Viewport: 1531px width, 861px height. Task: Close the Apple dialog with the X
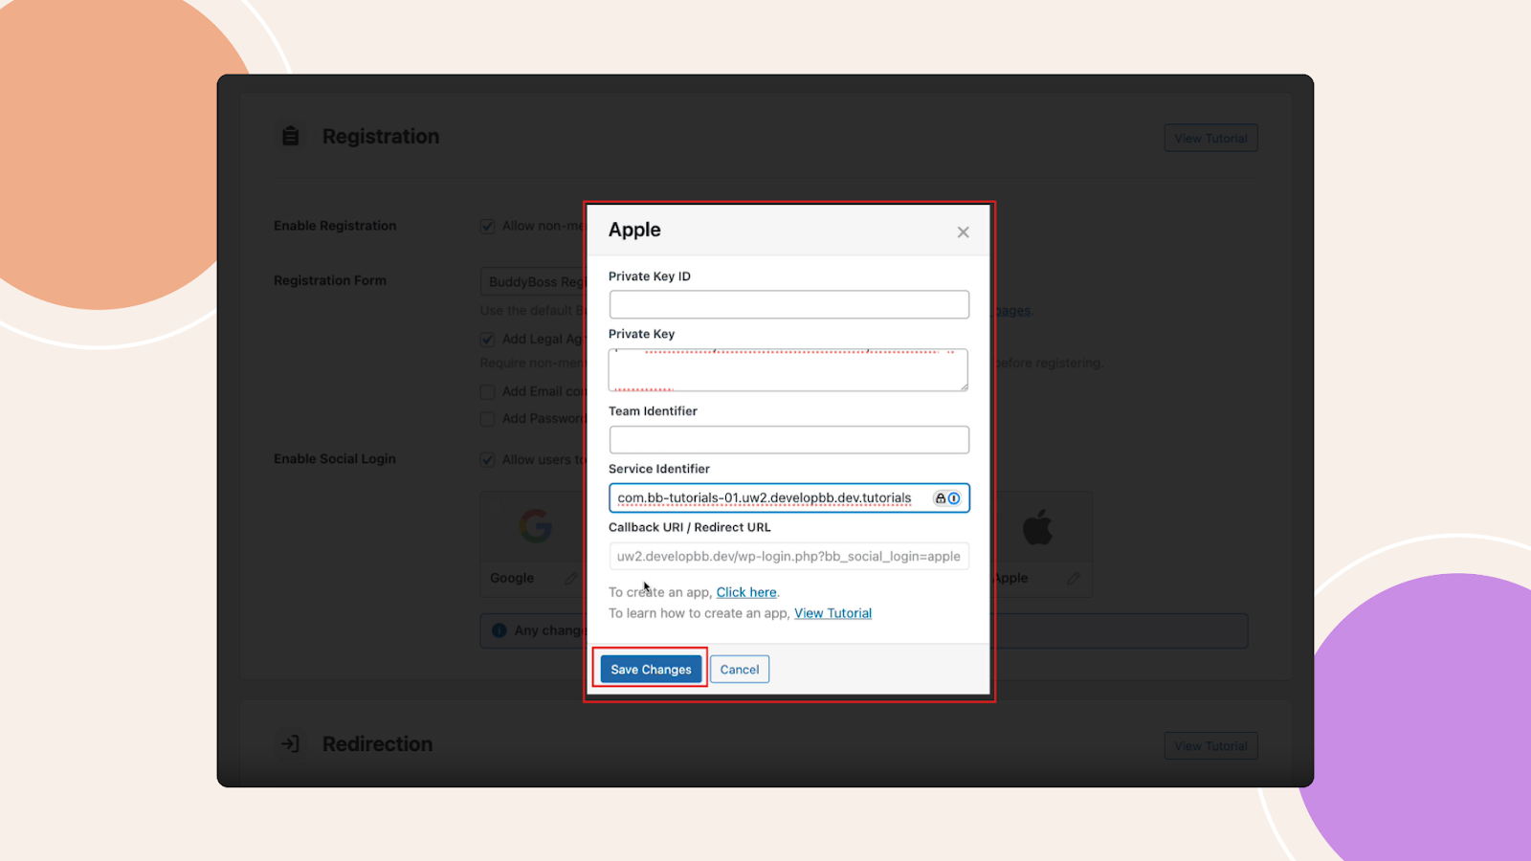click(963, 232)
